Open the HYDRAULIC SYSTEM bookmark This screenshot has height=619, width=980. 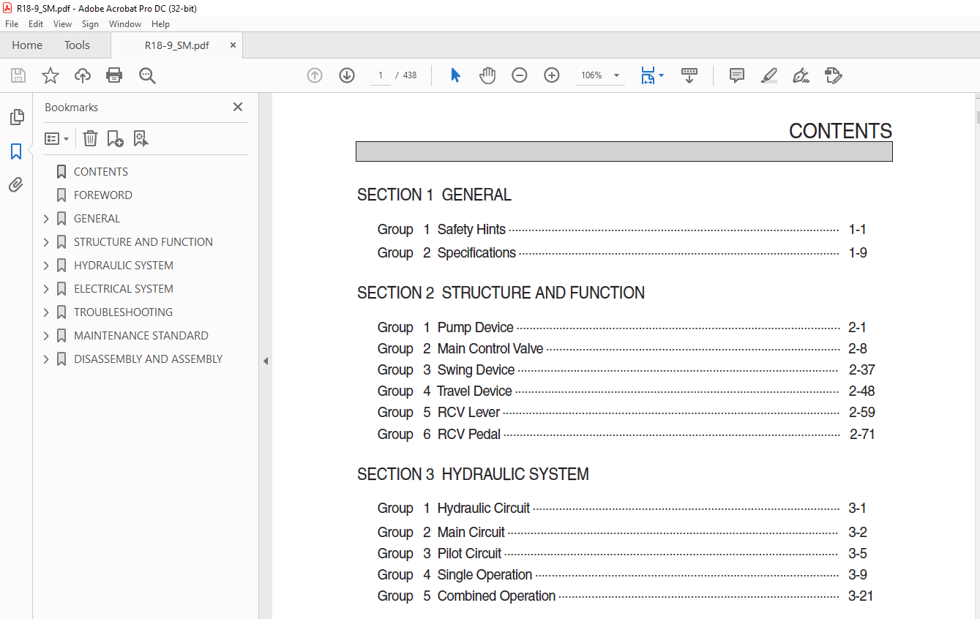coord(124,266)
